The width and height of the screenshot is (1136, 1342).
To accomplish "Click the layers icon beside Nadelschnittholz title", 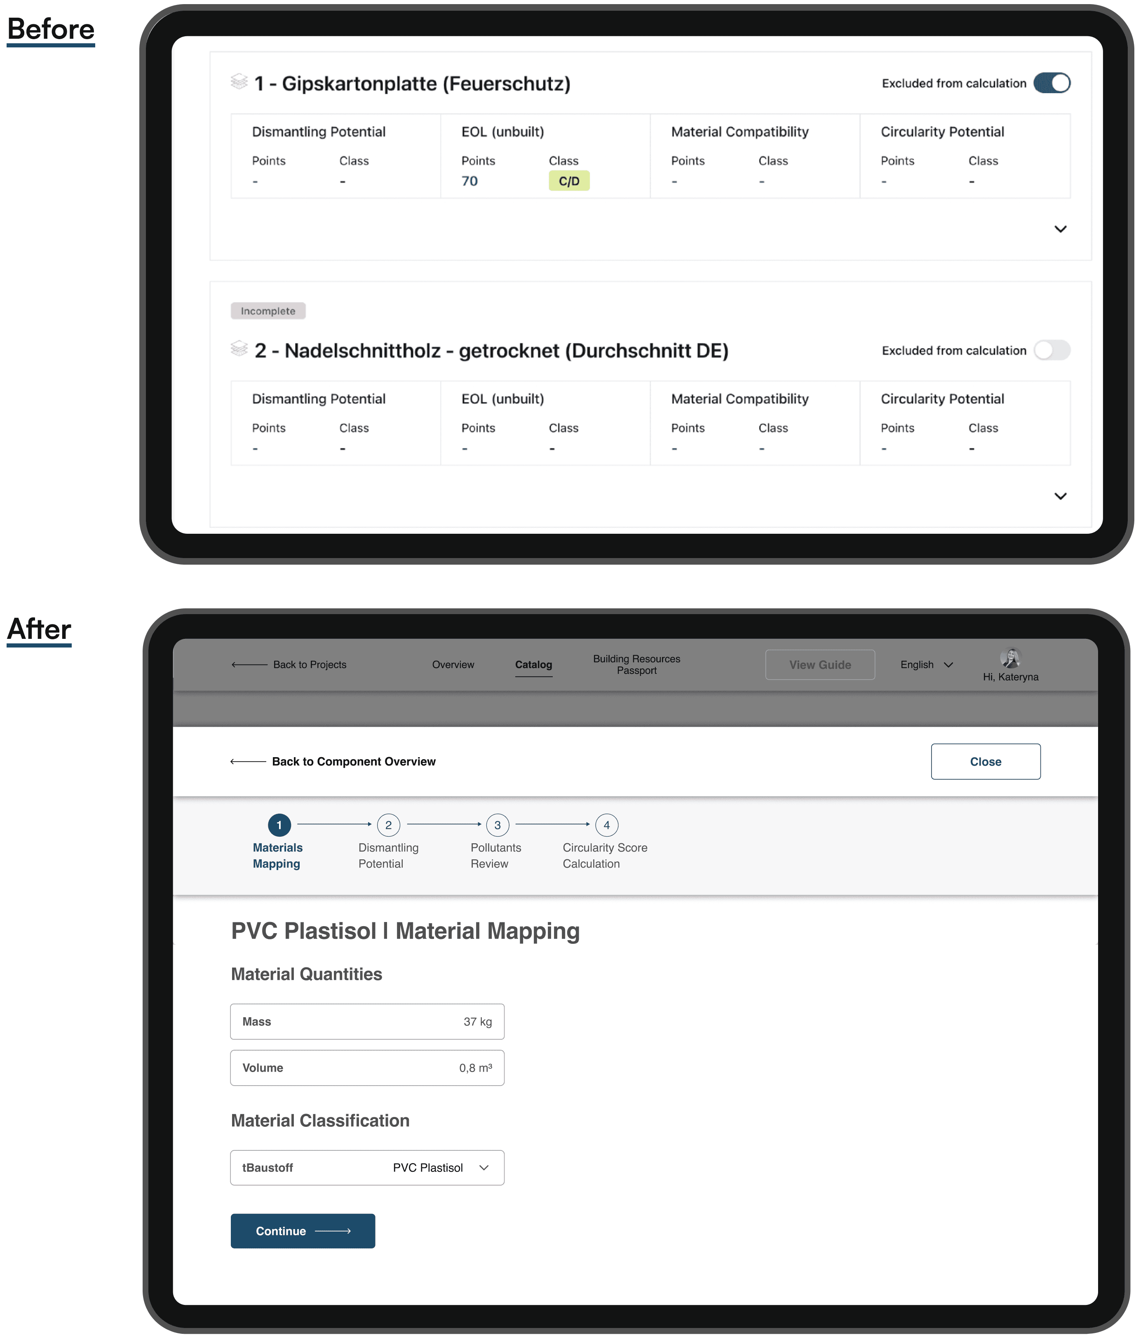I will tap(239, 348).
